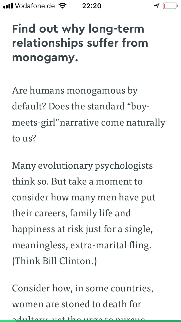Screen dimensions: 181x322
Task: Tap the words "extra-marital fling"
Action: tap(111, 245)
